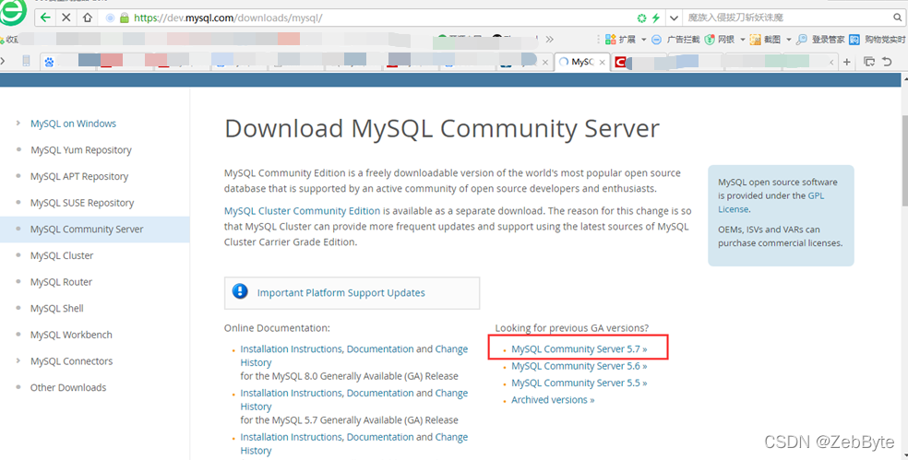The width and height of the screenshot is (908, 460).
Task: Stop page loading with the X button
Action: pos(66,18)
